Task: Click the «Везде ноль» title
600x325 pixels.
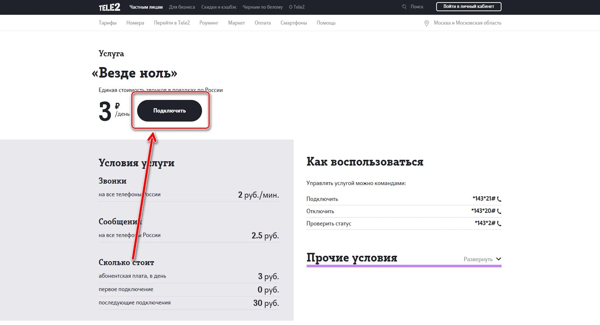Action: pyautogui.click(x=135, y=73)
